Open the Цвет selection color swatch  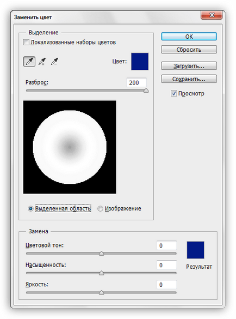tap(140, 62)
